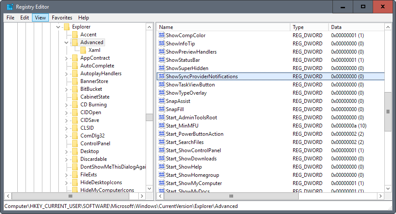Click the DWORD icon beside ShowSyncProviderNotifications
396x214 pixels.
pyautogui.click(x=162, y=77)
